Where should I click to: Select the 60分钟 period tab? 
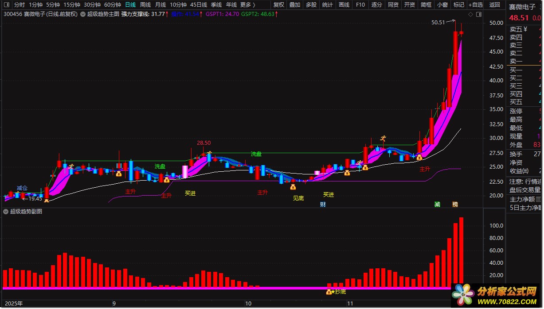click(x=113, y=5)
